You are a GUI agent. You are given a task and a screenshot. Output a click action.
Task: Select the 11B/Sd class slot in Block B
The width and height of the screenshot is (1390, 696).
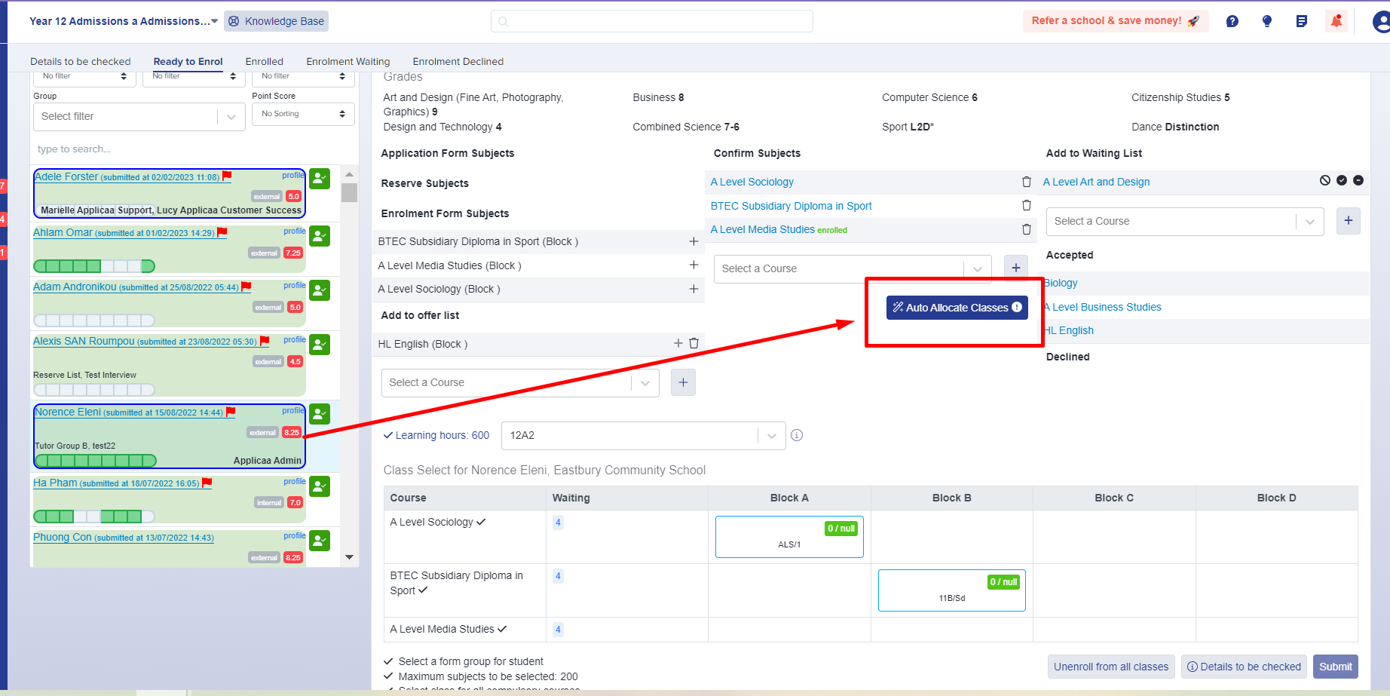(x=952, y=590)
